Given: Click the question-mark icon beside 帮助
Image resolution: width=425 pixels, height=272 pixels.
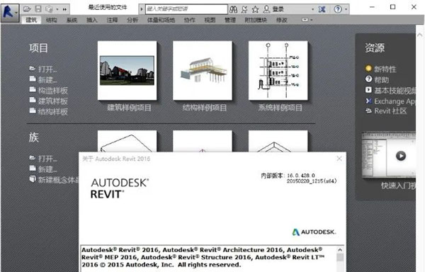Looking at the screenshot, I should [x=368, y=79].
